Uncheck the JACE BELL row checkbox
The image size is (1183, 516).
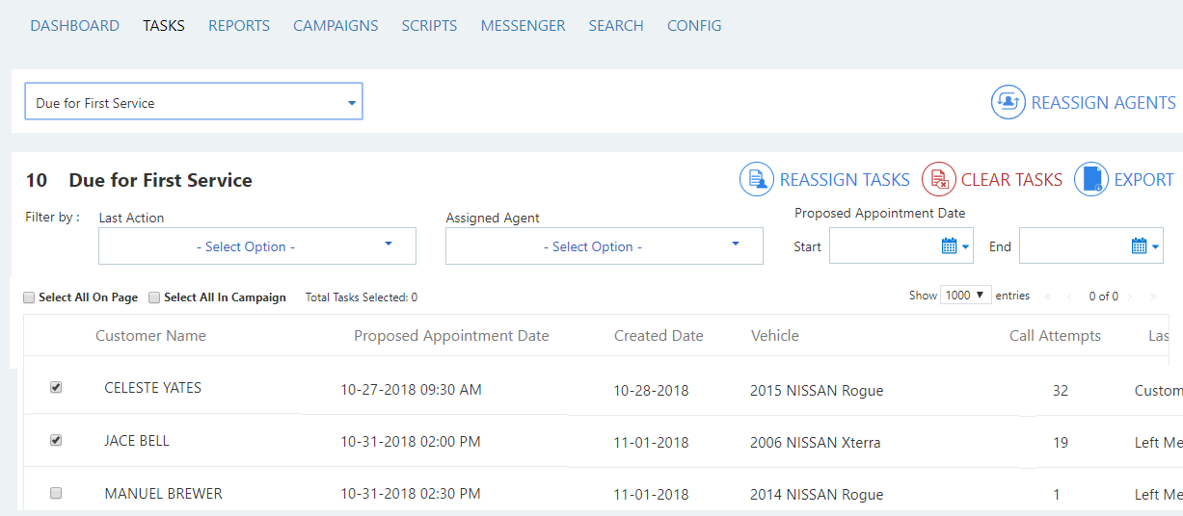pos(56,440)
